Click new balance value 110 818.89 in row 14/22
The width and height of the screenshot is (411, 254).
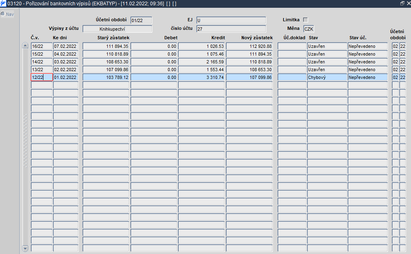(x=249, y=62)
